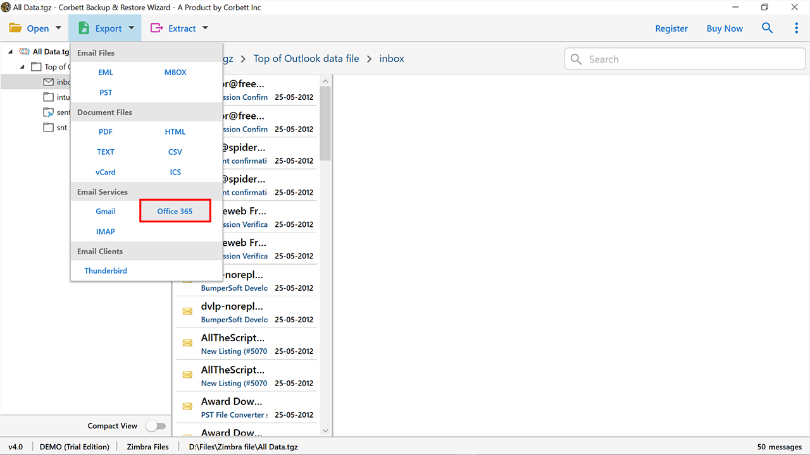Collapse the All Data.tgz tree node

point(11,52)
